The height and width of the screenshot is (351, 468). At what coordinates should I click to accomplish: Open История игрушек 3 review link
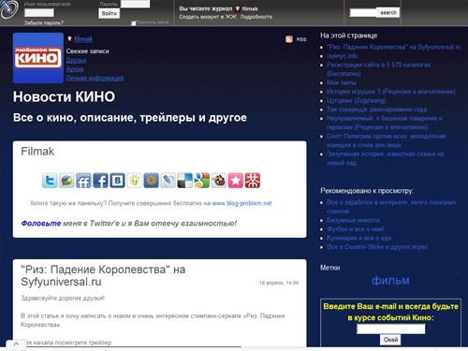(x=391, y=92)
